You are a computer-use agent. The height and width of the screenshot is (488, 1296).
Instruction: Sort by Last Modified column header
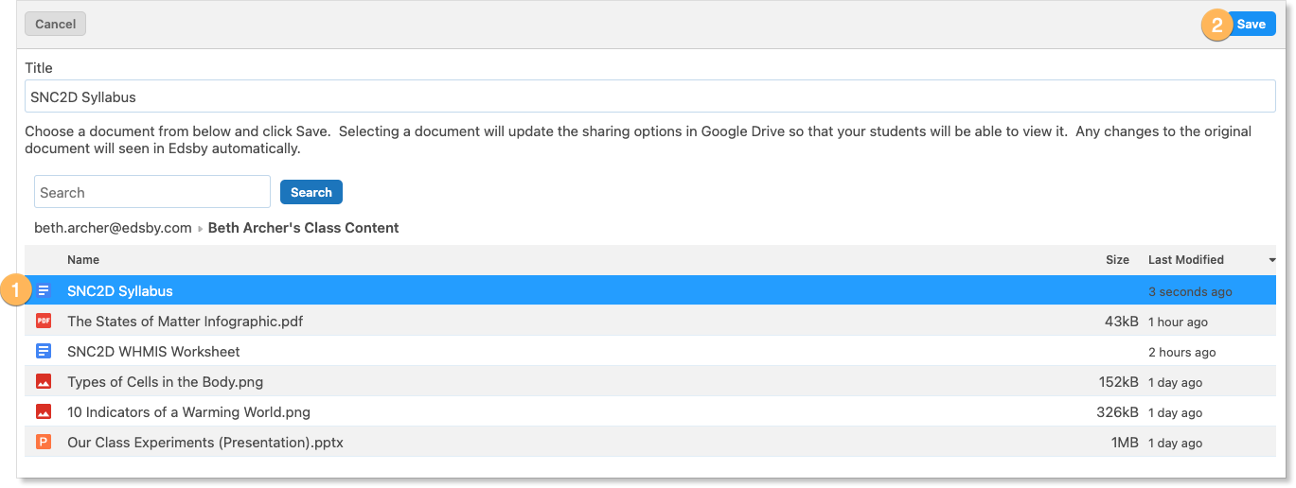(x=1186, y=259)
